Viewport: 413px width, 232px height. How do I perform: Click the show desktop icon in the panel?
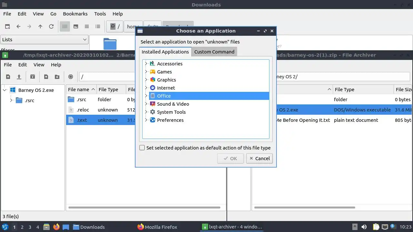[x=66, y=227]
